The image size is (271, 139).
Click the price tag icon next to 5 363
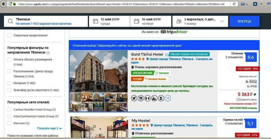255,94
